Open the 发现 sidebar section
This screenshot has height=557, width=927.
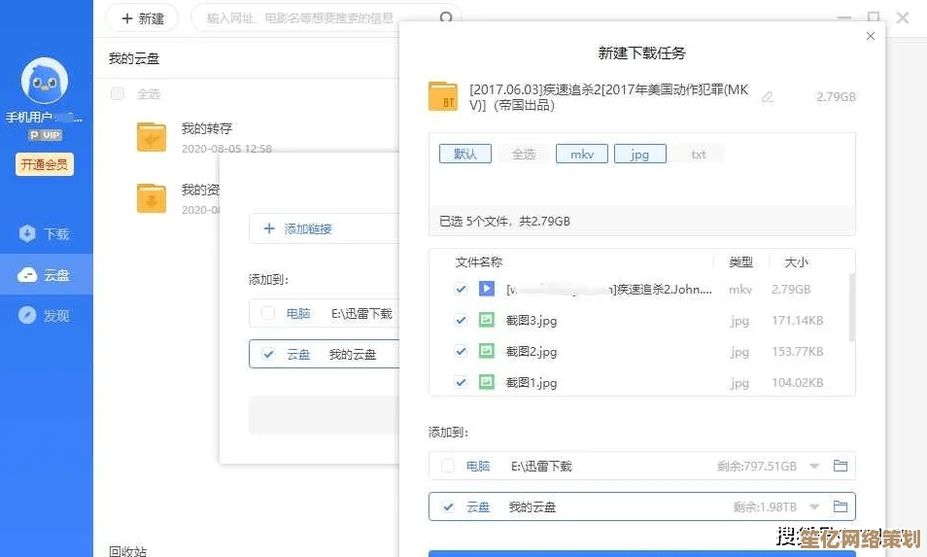[46, 316]
